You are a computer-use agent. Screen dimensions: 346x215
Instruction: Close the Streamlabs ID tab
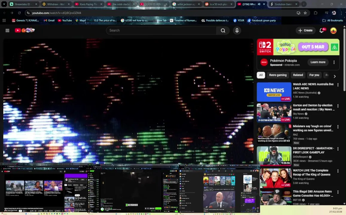[x=36, y=4]
